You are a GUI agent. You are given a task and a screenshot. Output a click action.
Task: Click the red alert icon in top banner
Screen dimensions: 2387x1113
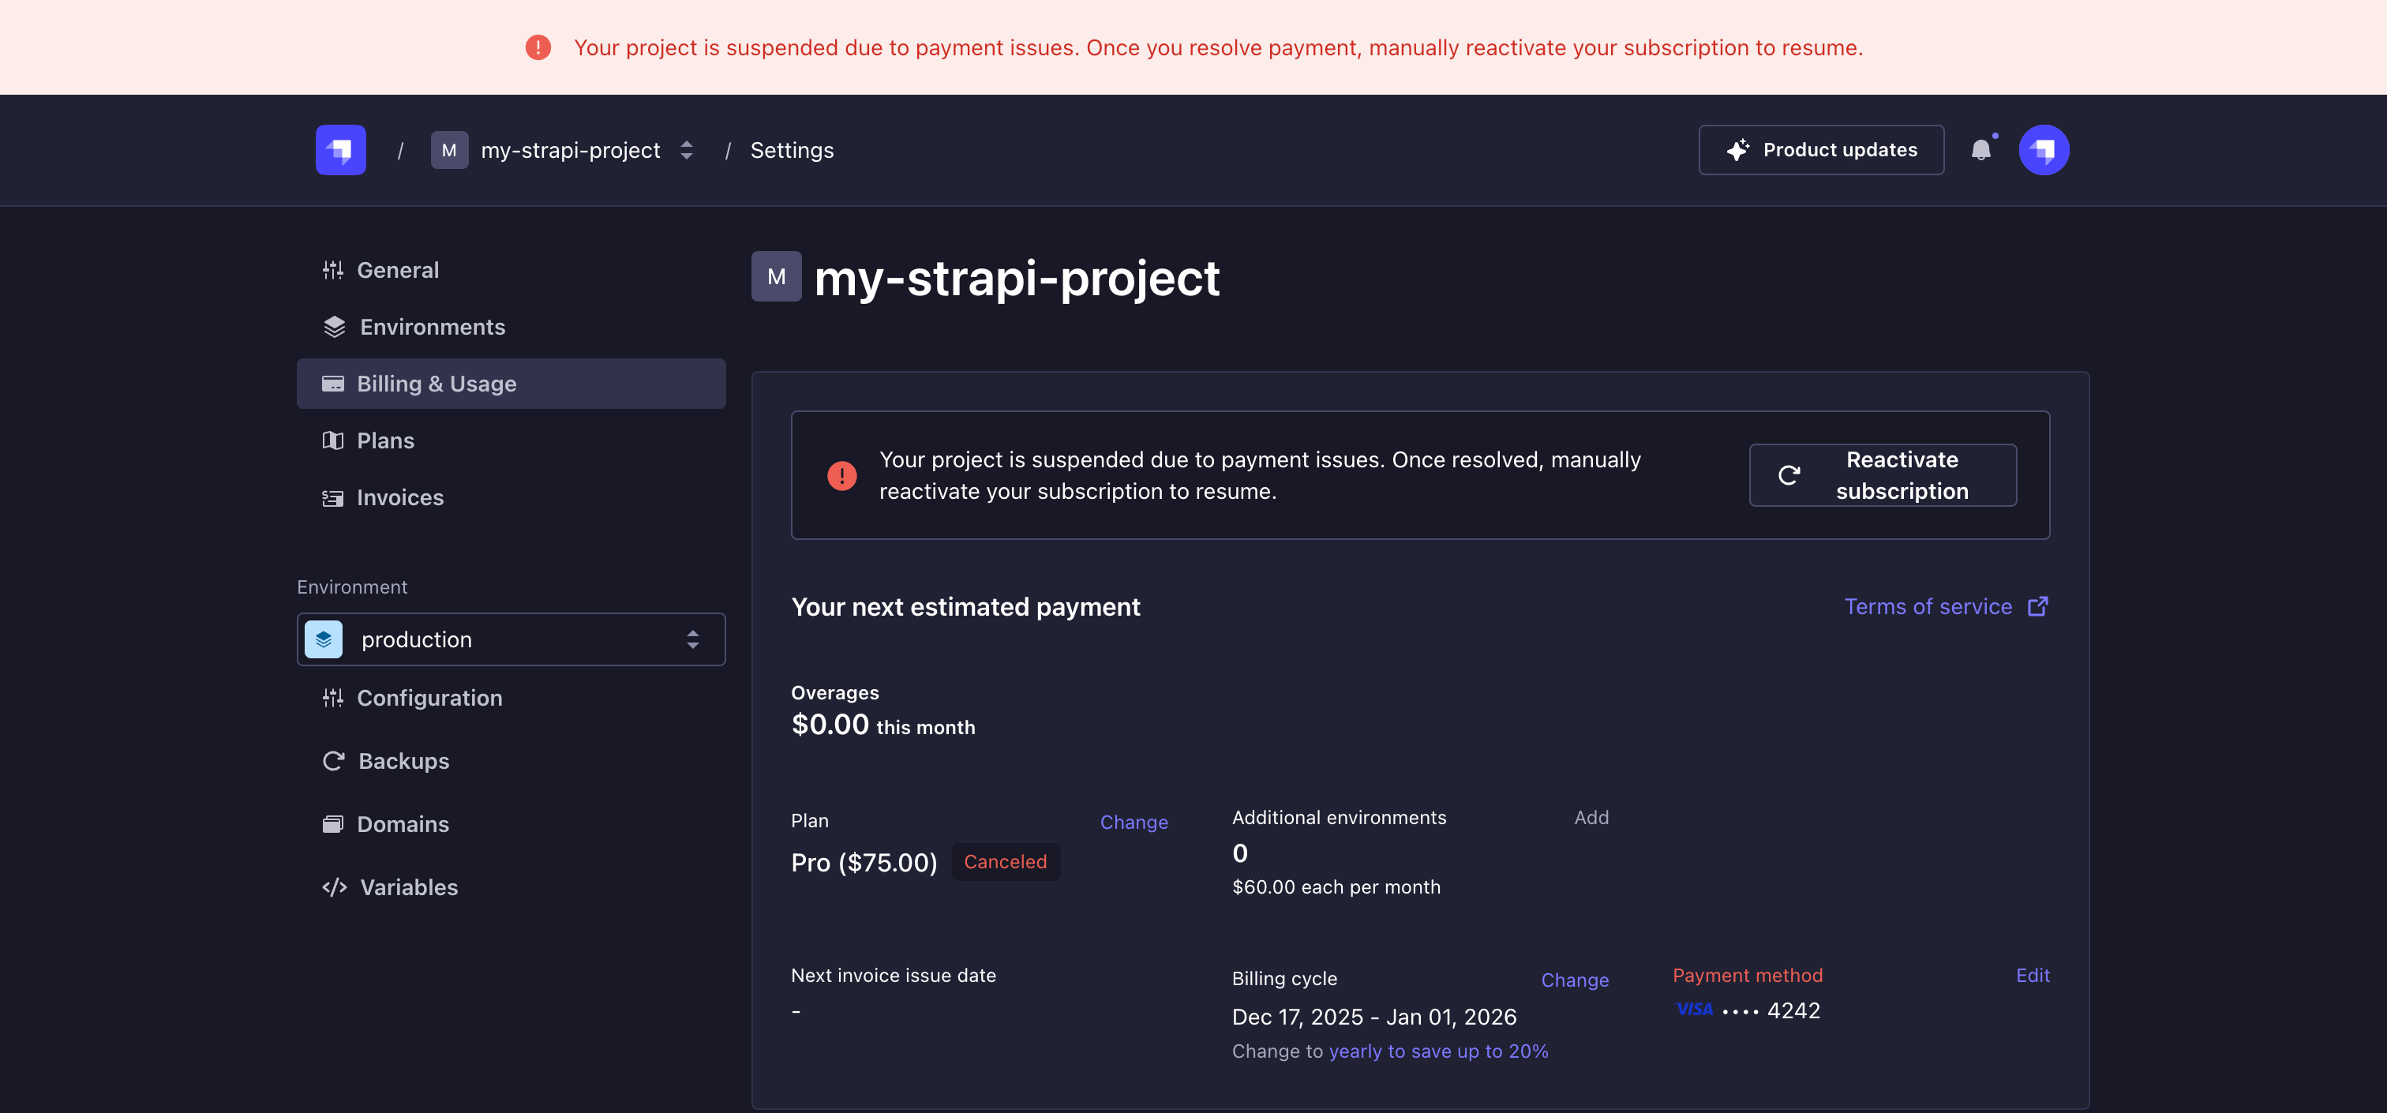(x=538, y=47)
